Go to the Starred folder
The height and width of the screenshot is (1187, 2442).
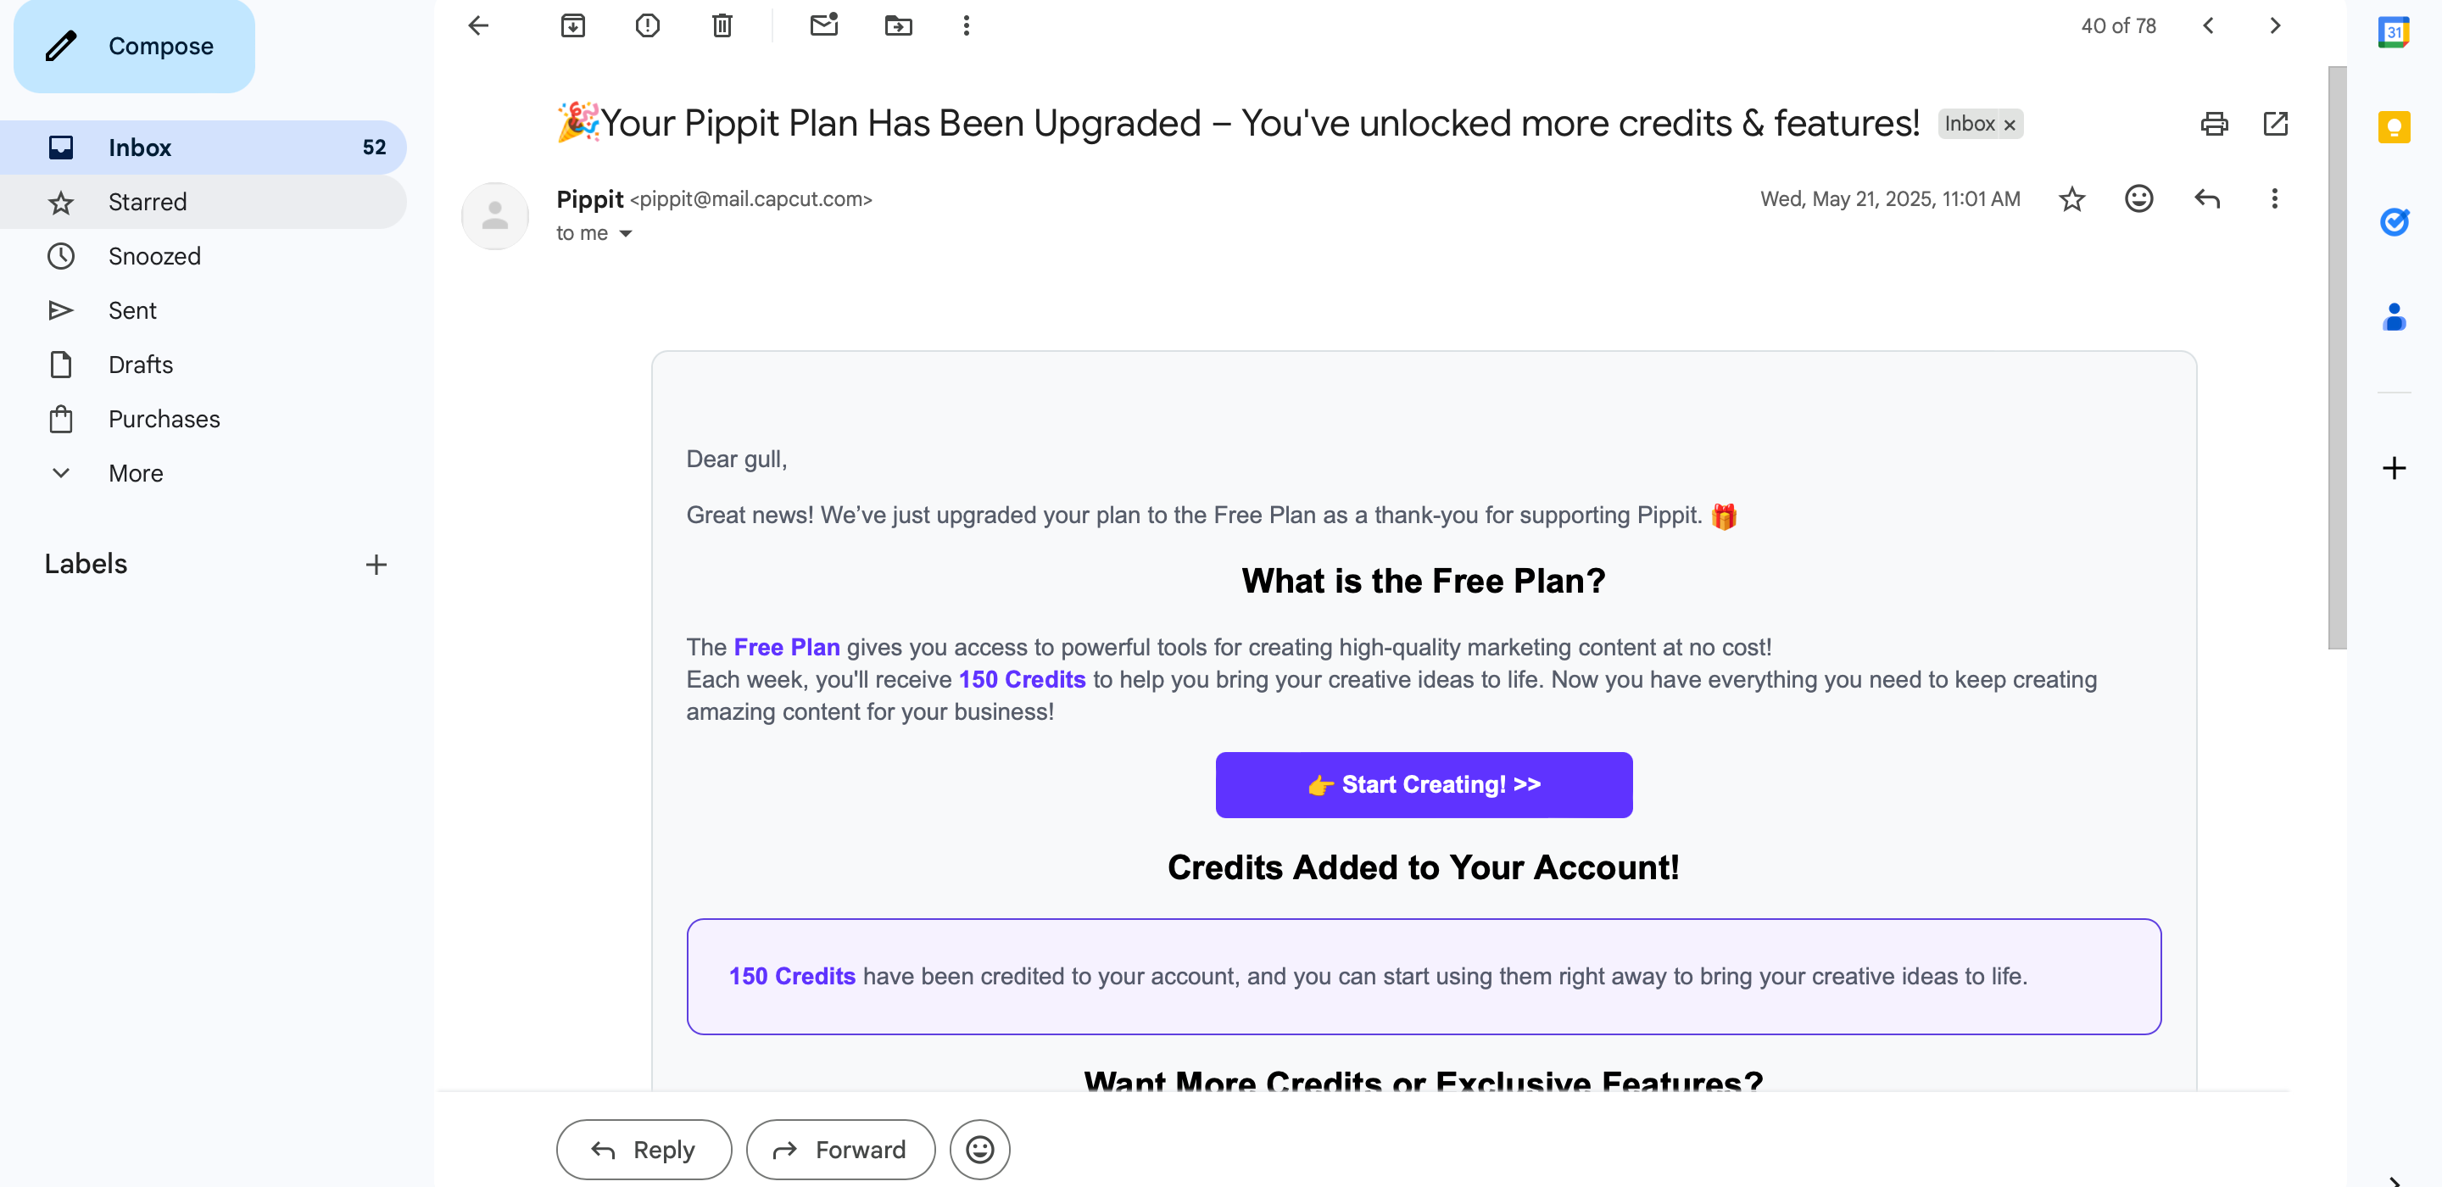[147, 202]
